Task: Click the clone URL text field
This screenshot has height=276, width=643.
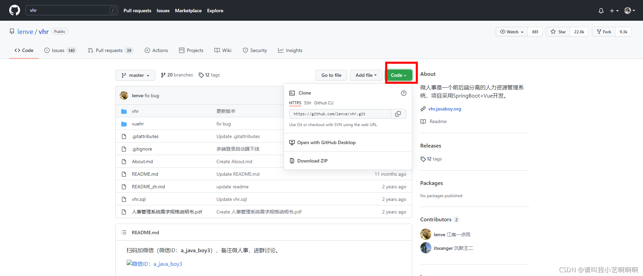Action: pyautogui.click(x=340, y=114)
